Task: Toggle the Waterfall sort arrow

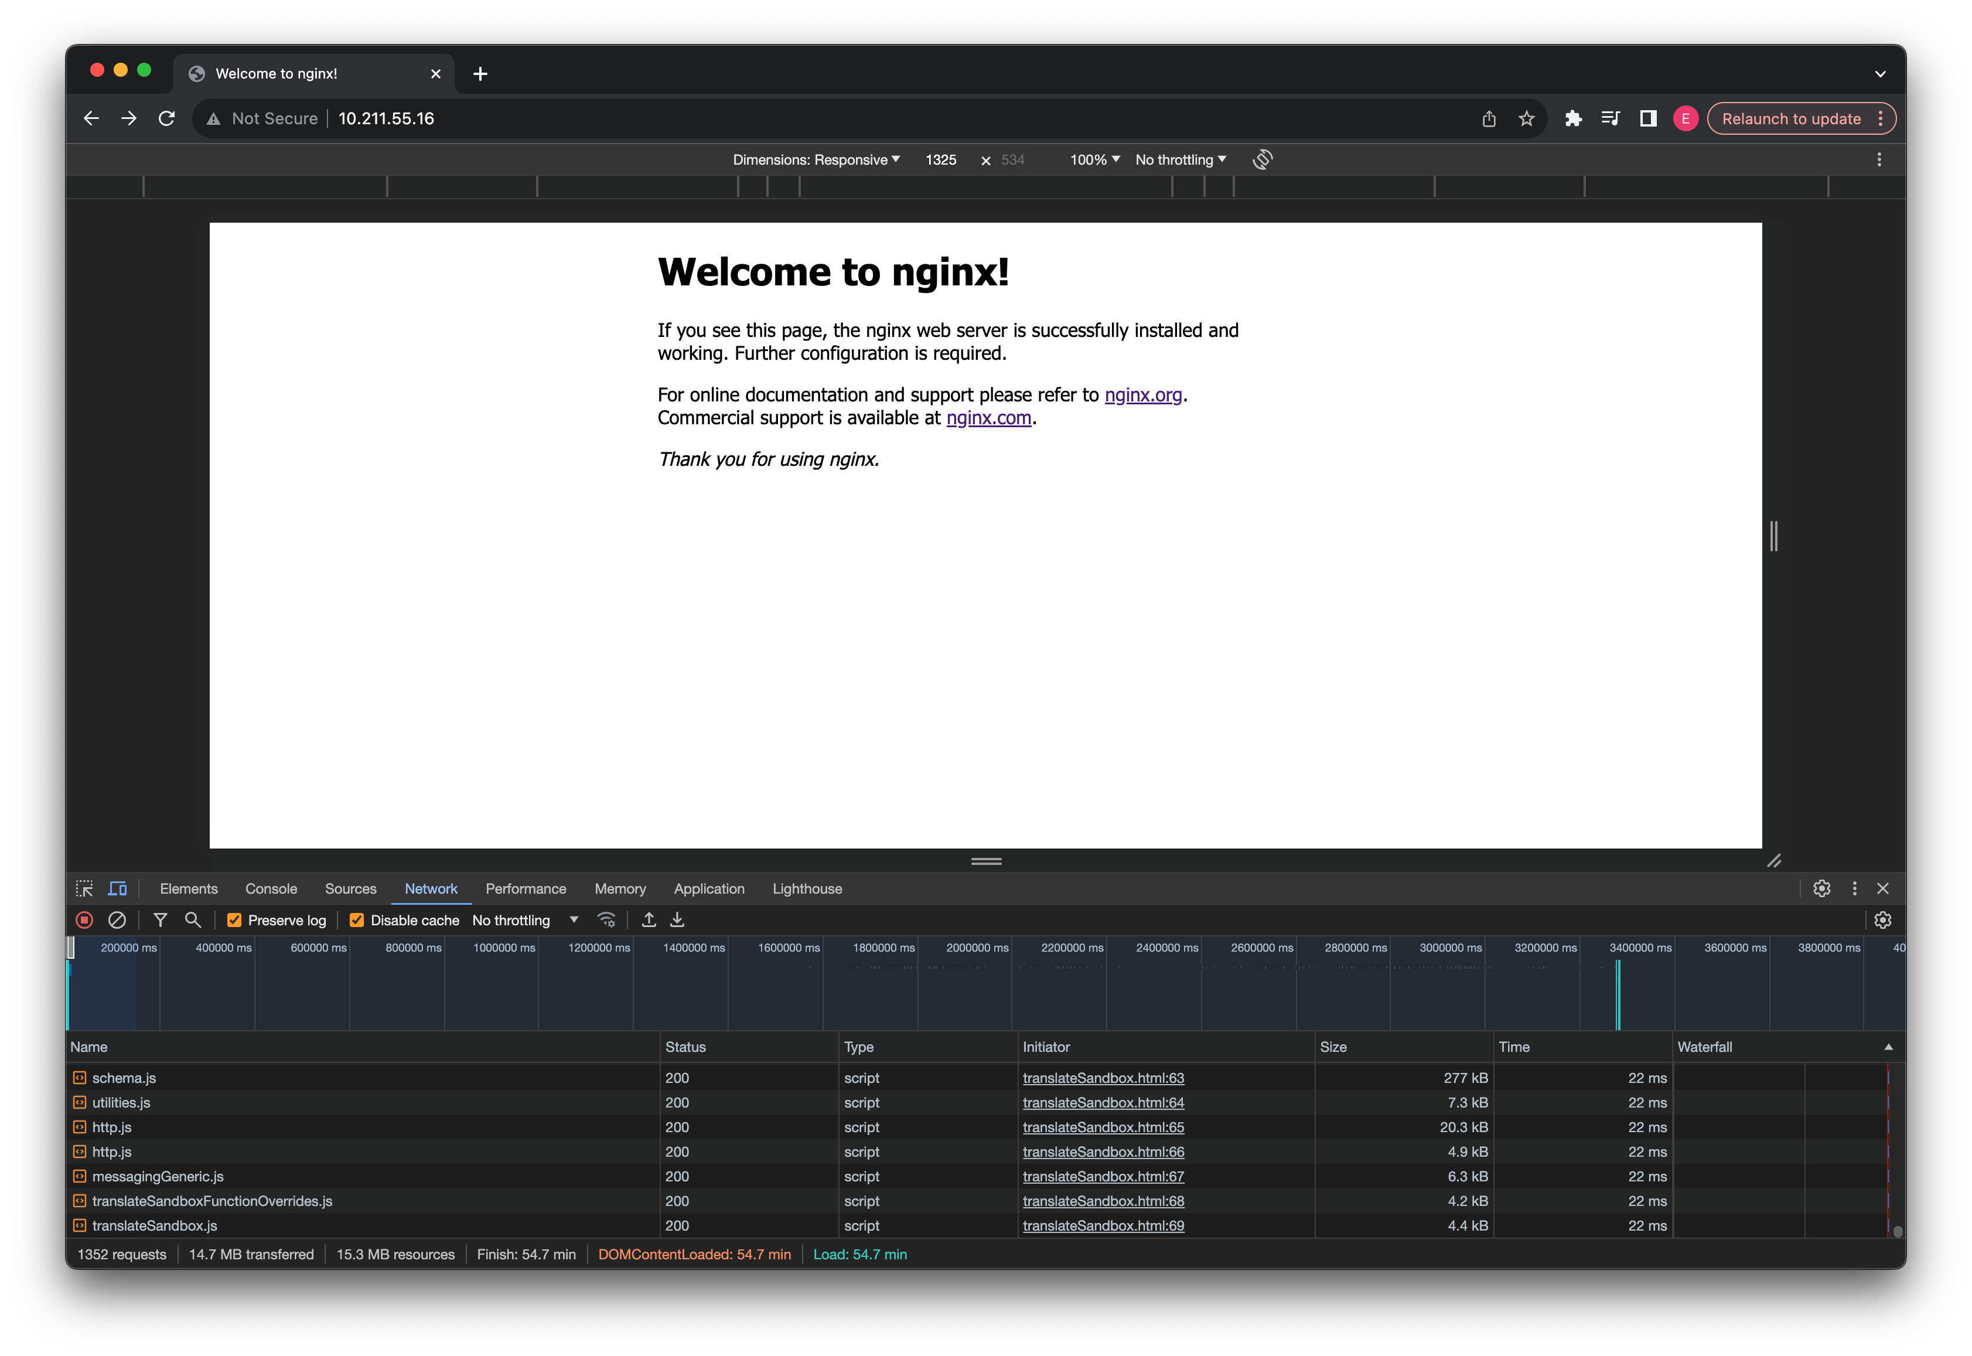Action: point(1889,1048)
